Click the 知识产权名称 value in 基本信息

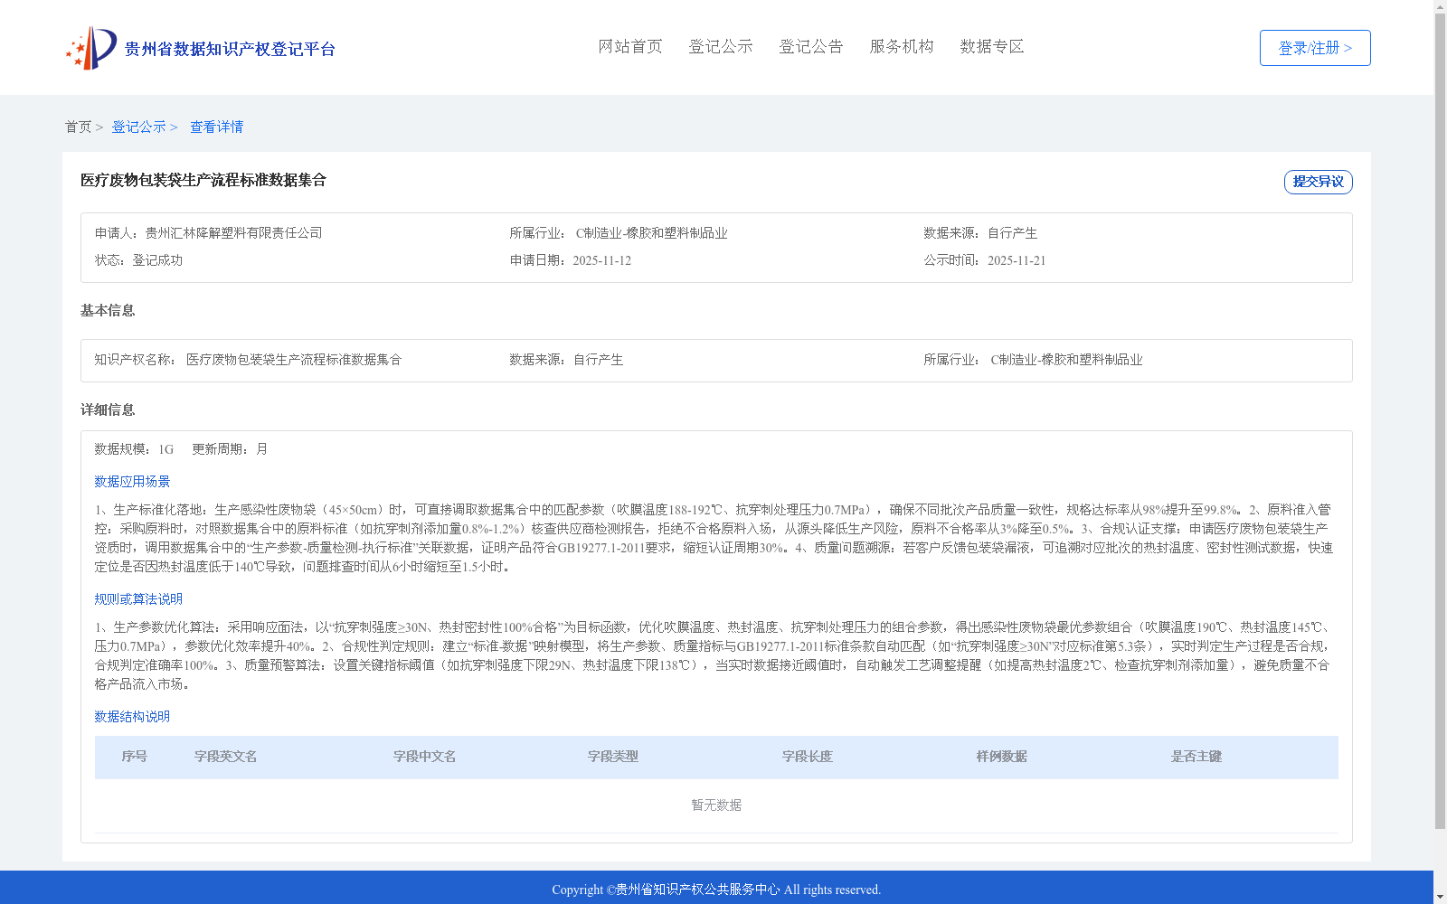294,360
